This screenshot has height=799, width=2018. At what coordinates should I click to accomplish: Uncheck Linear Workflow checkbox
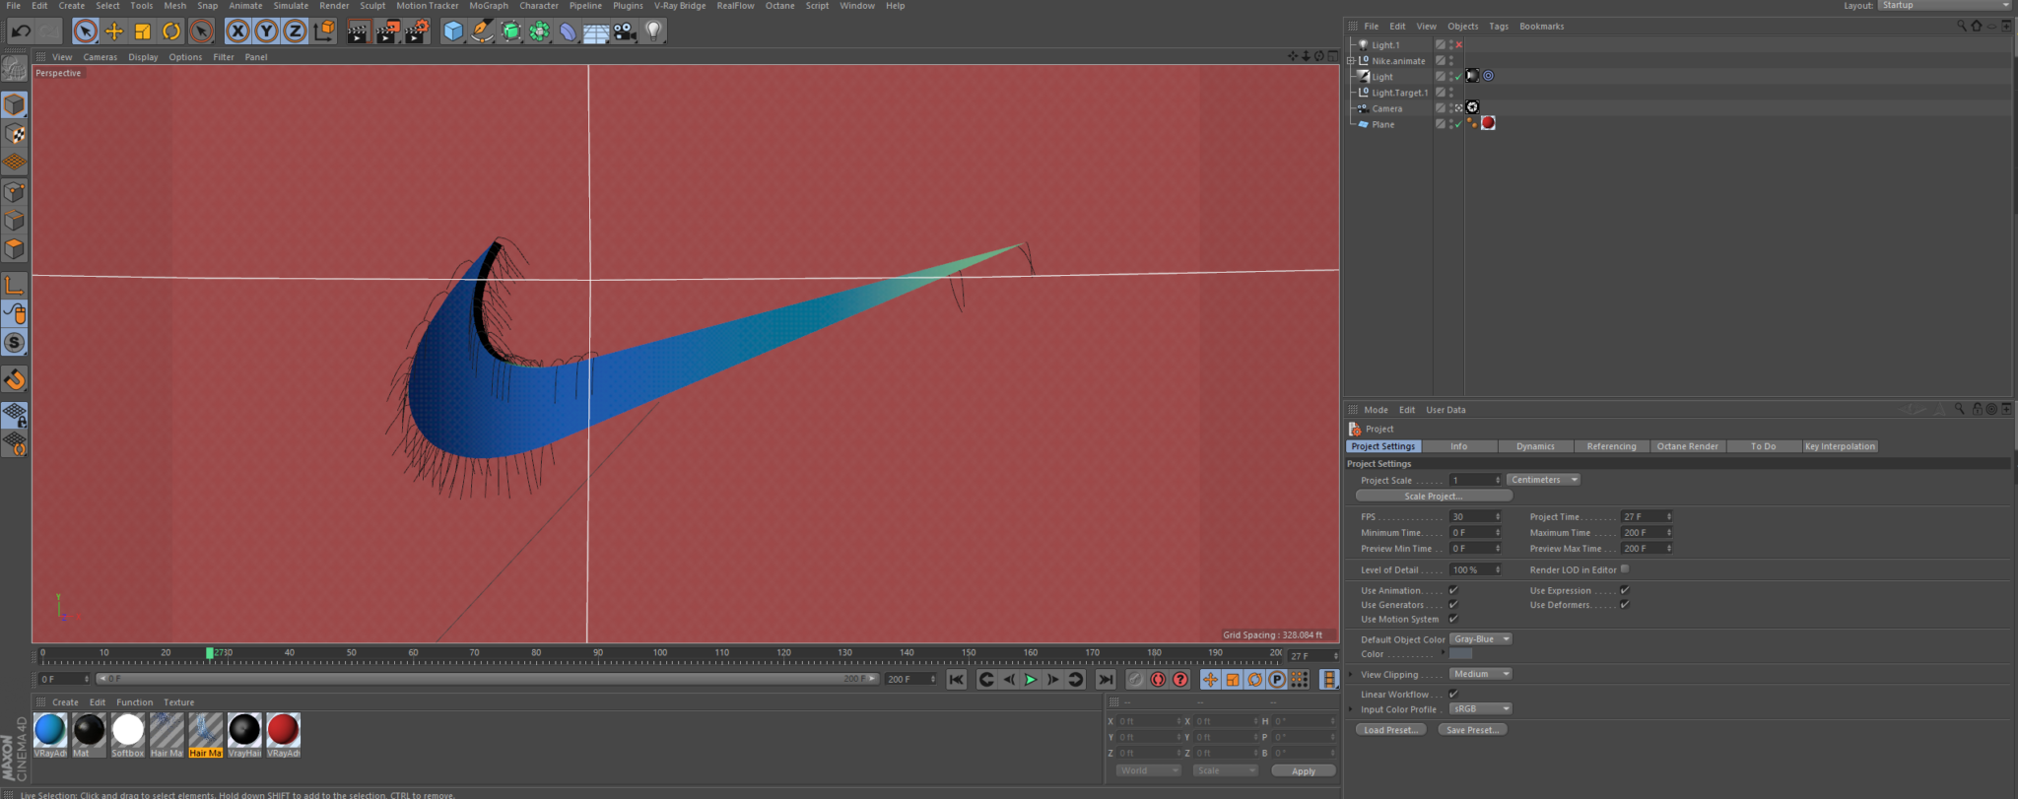point(1453,694)
